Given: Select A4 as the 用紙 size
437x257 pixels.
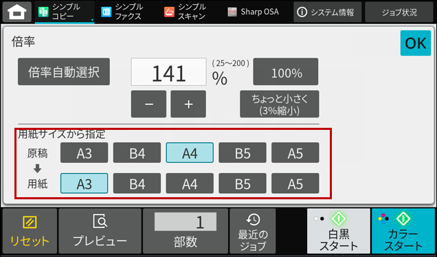Looking at the screenshot, I should (190, 183).
